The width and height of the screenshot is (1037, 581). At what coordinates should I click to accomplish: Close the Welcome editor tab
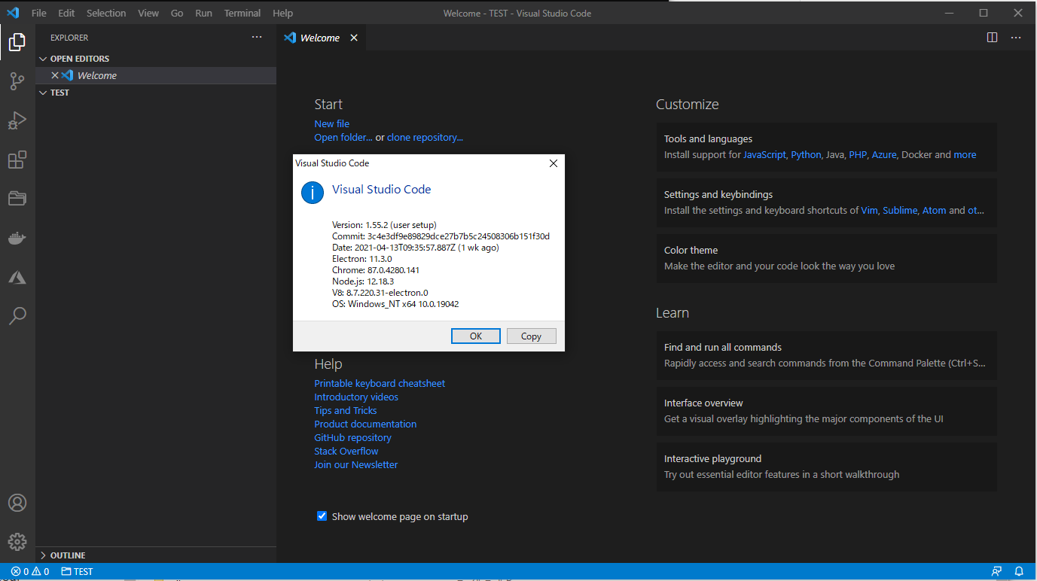tap(354, 38)
